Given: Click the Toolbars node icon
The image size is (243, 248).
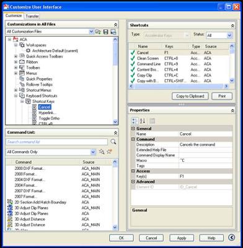Looking at the screenshot, I should (22, 68).
